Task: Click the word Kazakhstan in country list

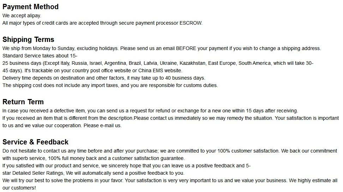Action: tap(193, 63)
